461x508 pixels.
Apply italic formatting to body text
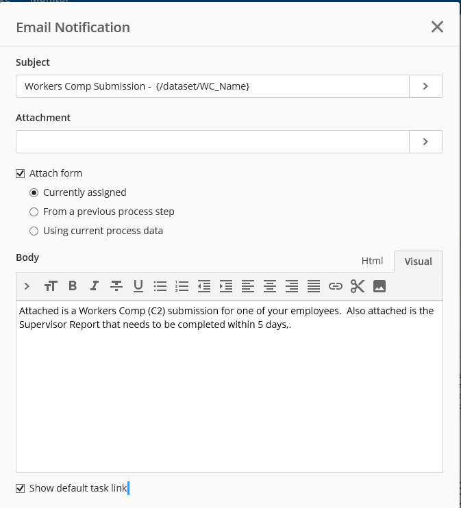[x=95, y=285]
